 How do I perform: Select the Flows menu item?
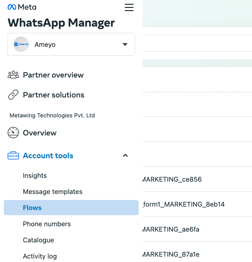[x=71, y=208]
